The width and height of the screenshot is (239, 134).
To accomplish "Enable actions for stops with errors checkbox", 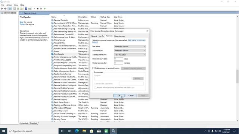I will 93,68.
